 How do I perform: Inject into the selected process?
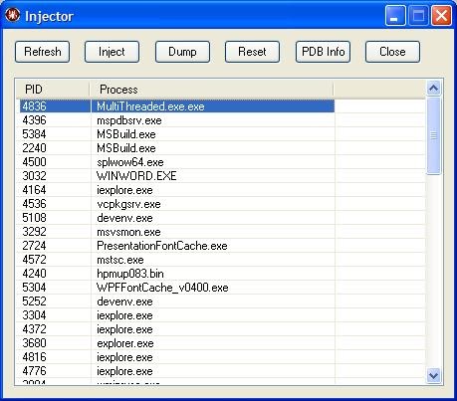(x=112, y=52)
